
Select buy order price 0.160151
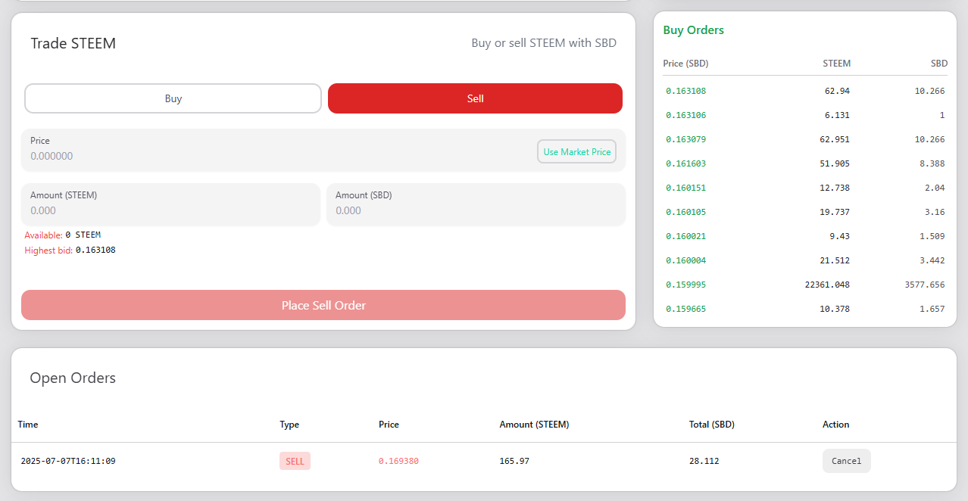(x=686, y=188)
